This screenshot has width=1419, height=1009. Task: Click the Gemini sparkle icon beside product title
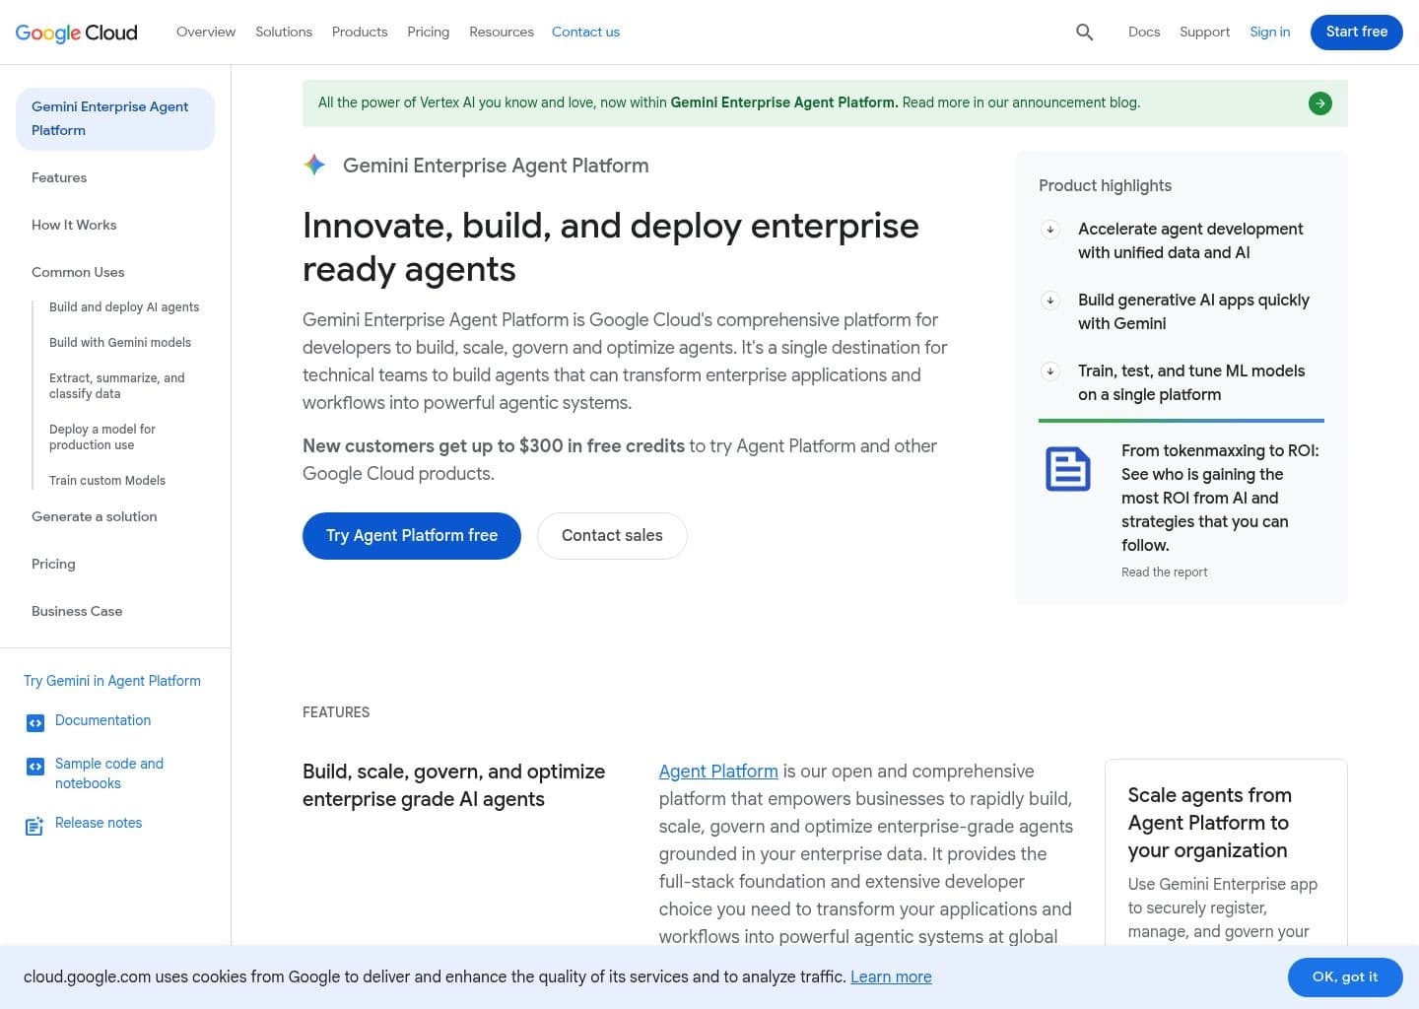pos(314,166)
